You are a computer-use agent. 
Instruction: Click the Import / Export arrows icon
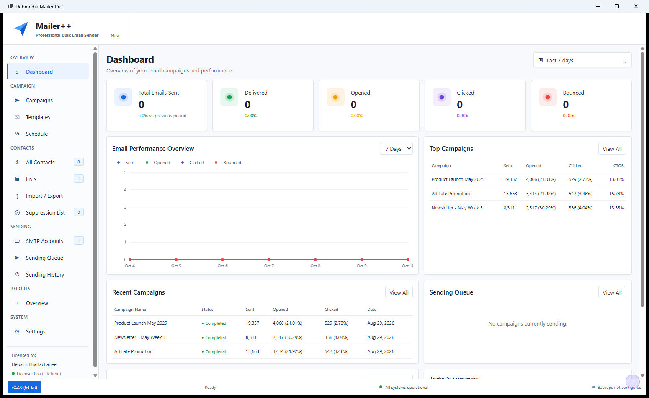coord(17,196)
